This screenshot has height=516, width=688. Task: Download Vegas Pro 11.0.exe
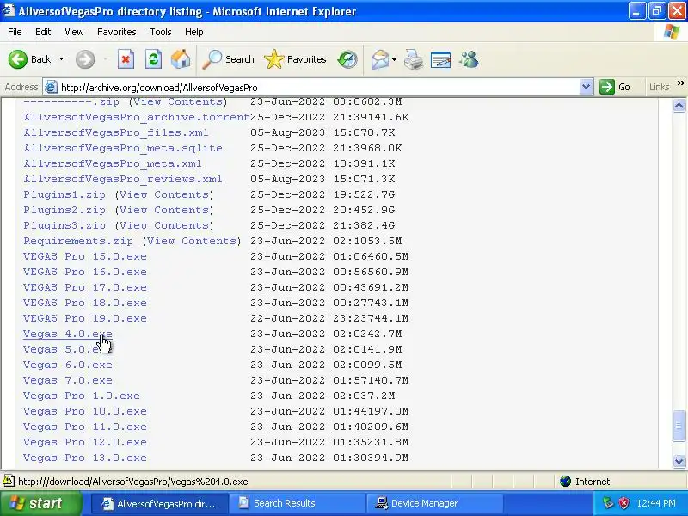(85, 427)
